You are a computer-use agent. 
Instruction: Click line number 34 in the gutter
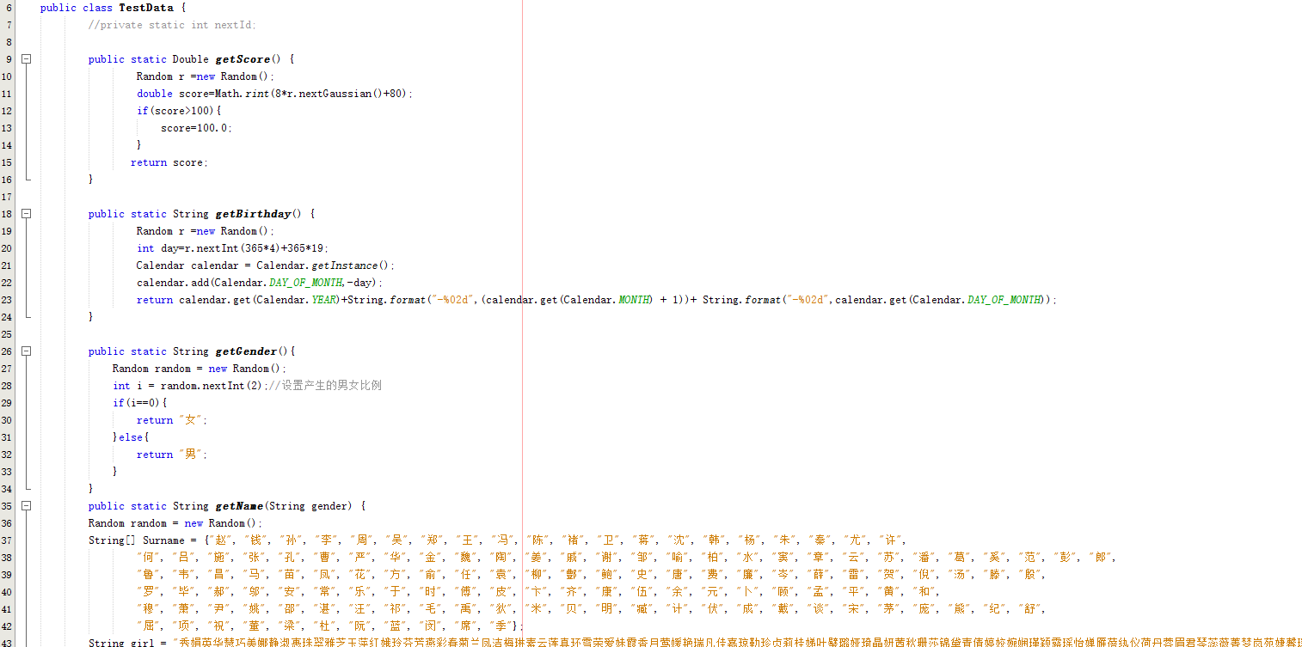point(7,489)
